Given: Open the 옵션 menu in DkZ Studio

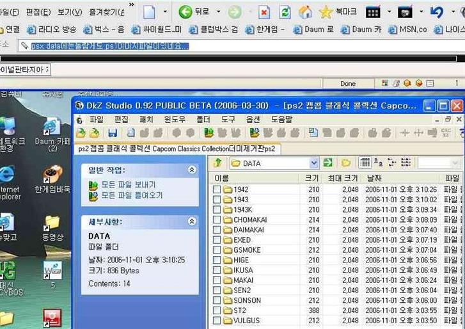Looking at the screenshot, I should pyautogui.click(x=253, y=120).
